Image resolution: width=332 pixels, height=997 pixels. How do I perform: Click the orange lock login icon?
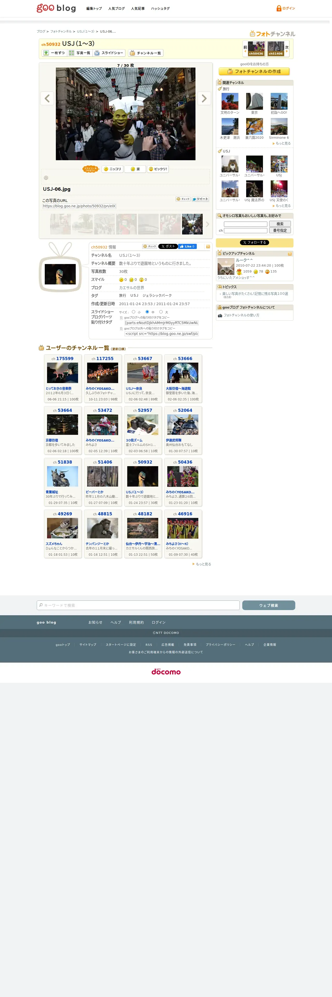[x=279, y=8]
